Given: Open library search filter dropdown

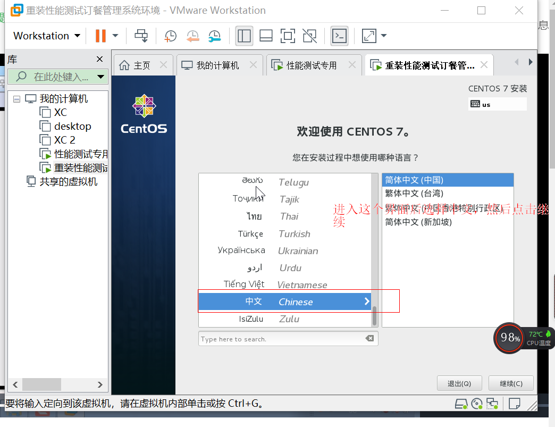Looking at the screenshot, I should coord(101,77).
